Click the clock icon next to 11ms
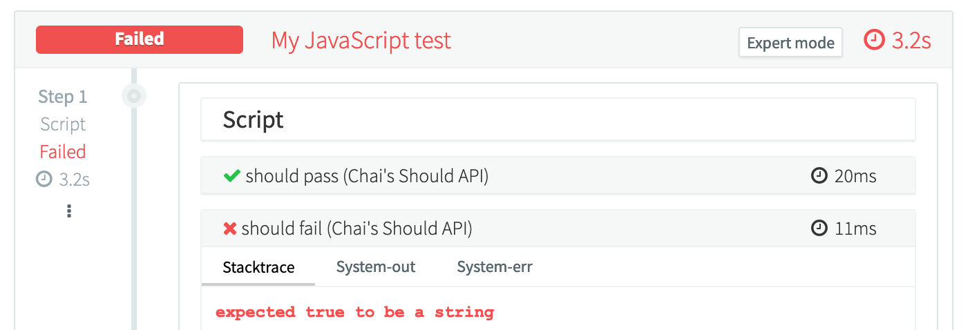The height and width of the screenshot is (330, 970). tap(819, 229)
